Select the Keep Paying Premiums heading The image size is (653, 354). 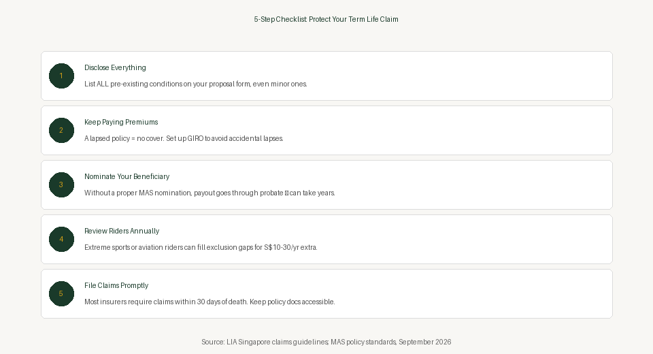tap(121, 122)
